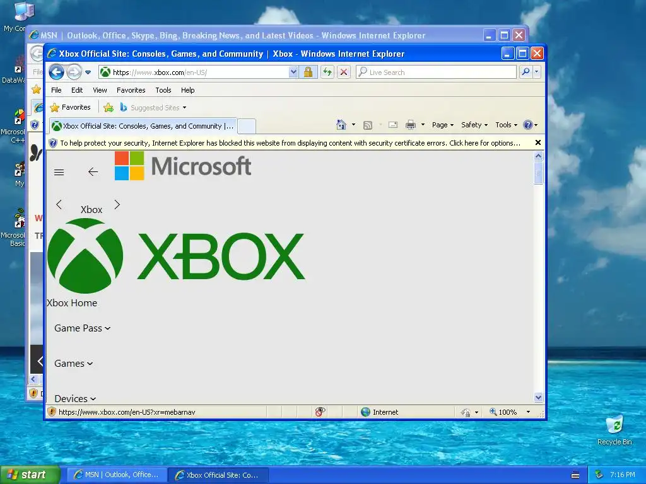
Task: Click the Read Mail icon
Action: tap(393, 125)
